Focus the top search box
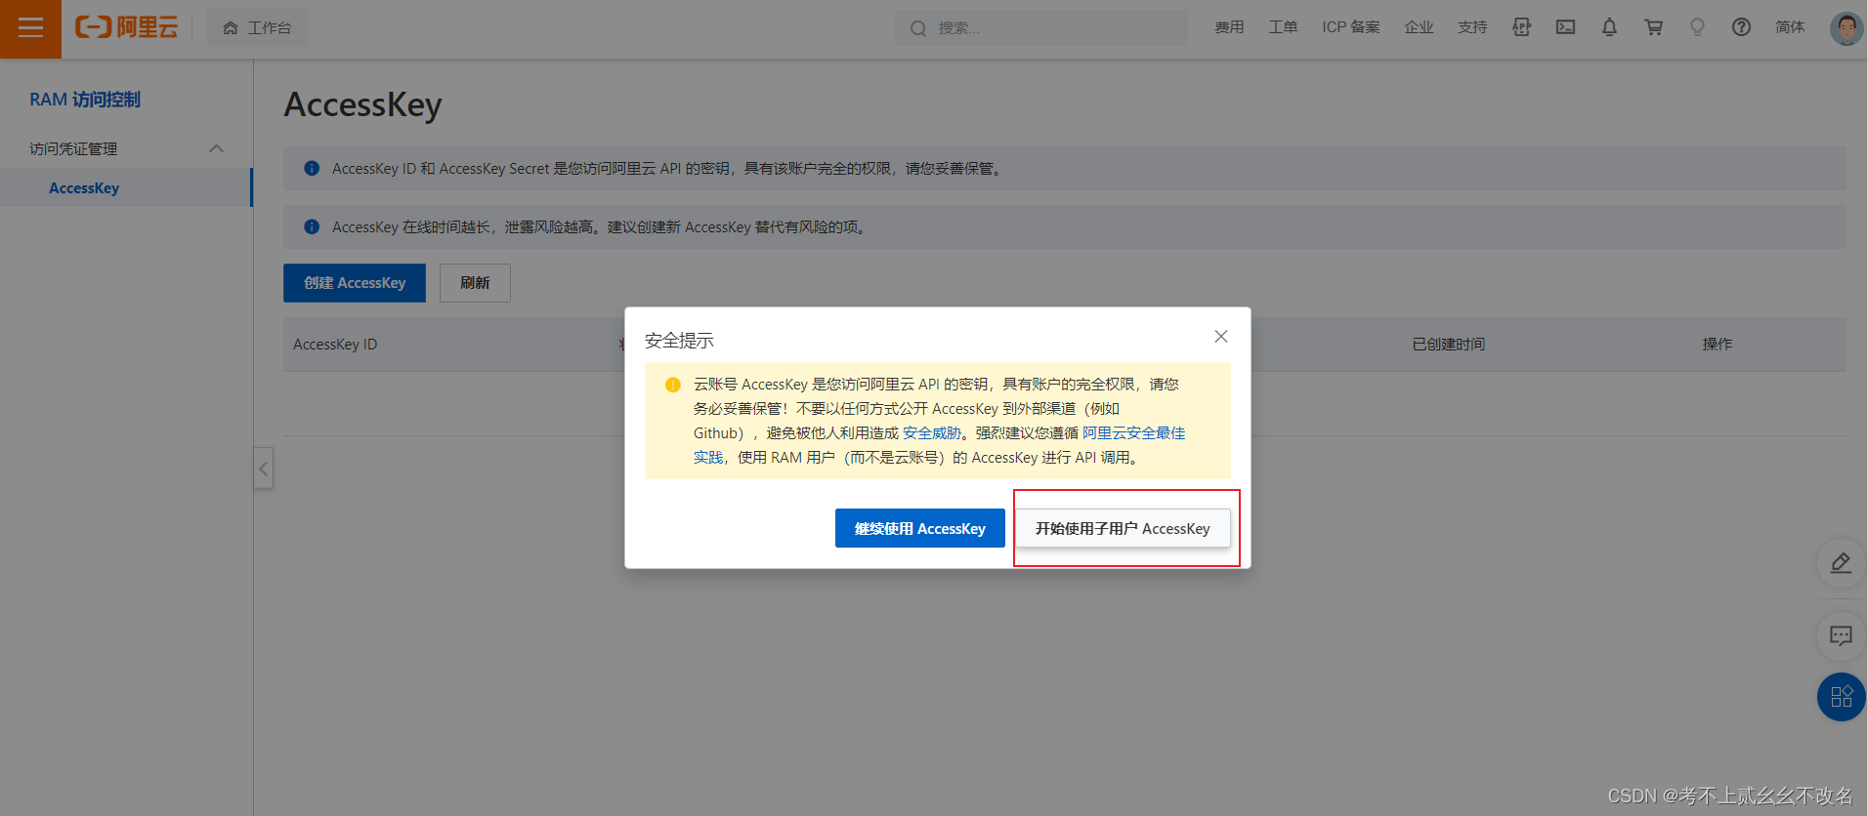 [1040, 27]
